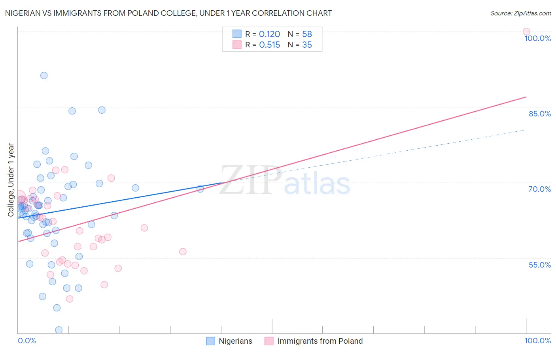Click the 85.0% y-axis label

click(540, 114)
